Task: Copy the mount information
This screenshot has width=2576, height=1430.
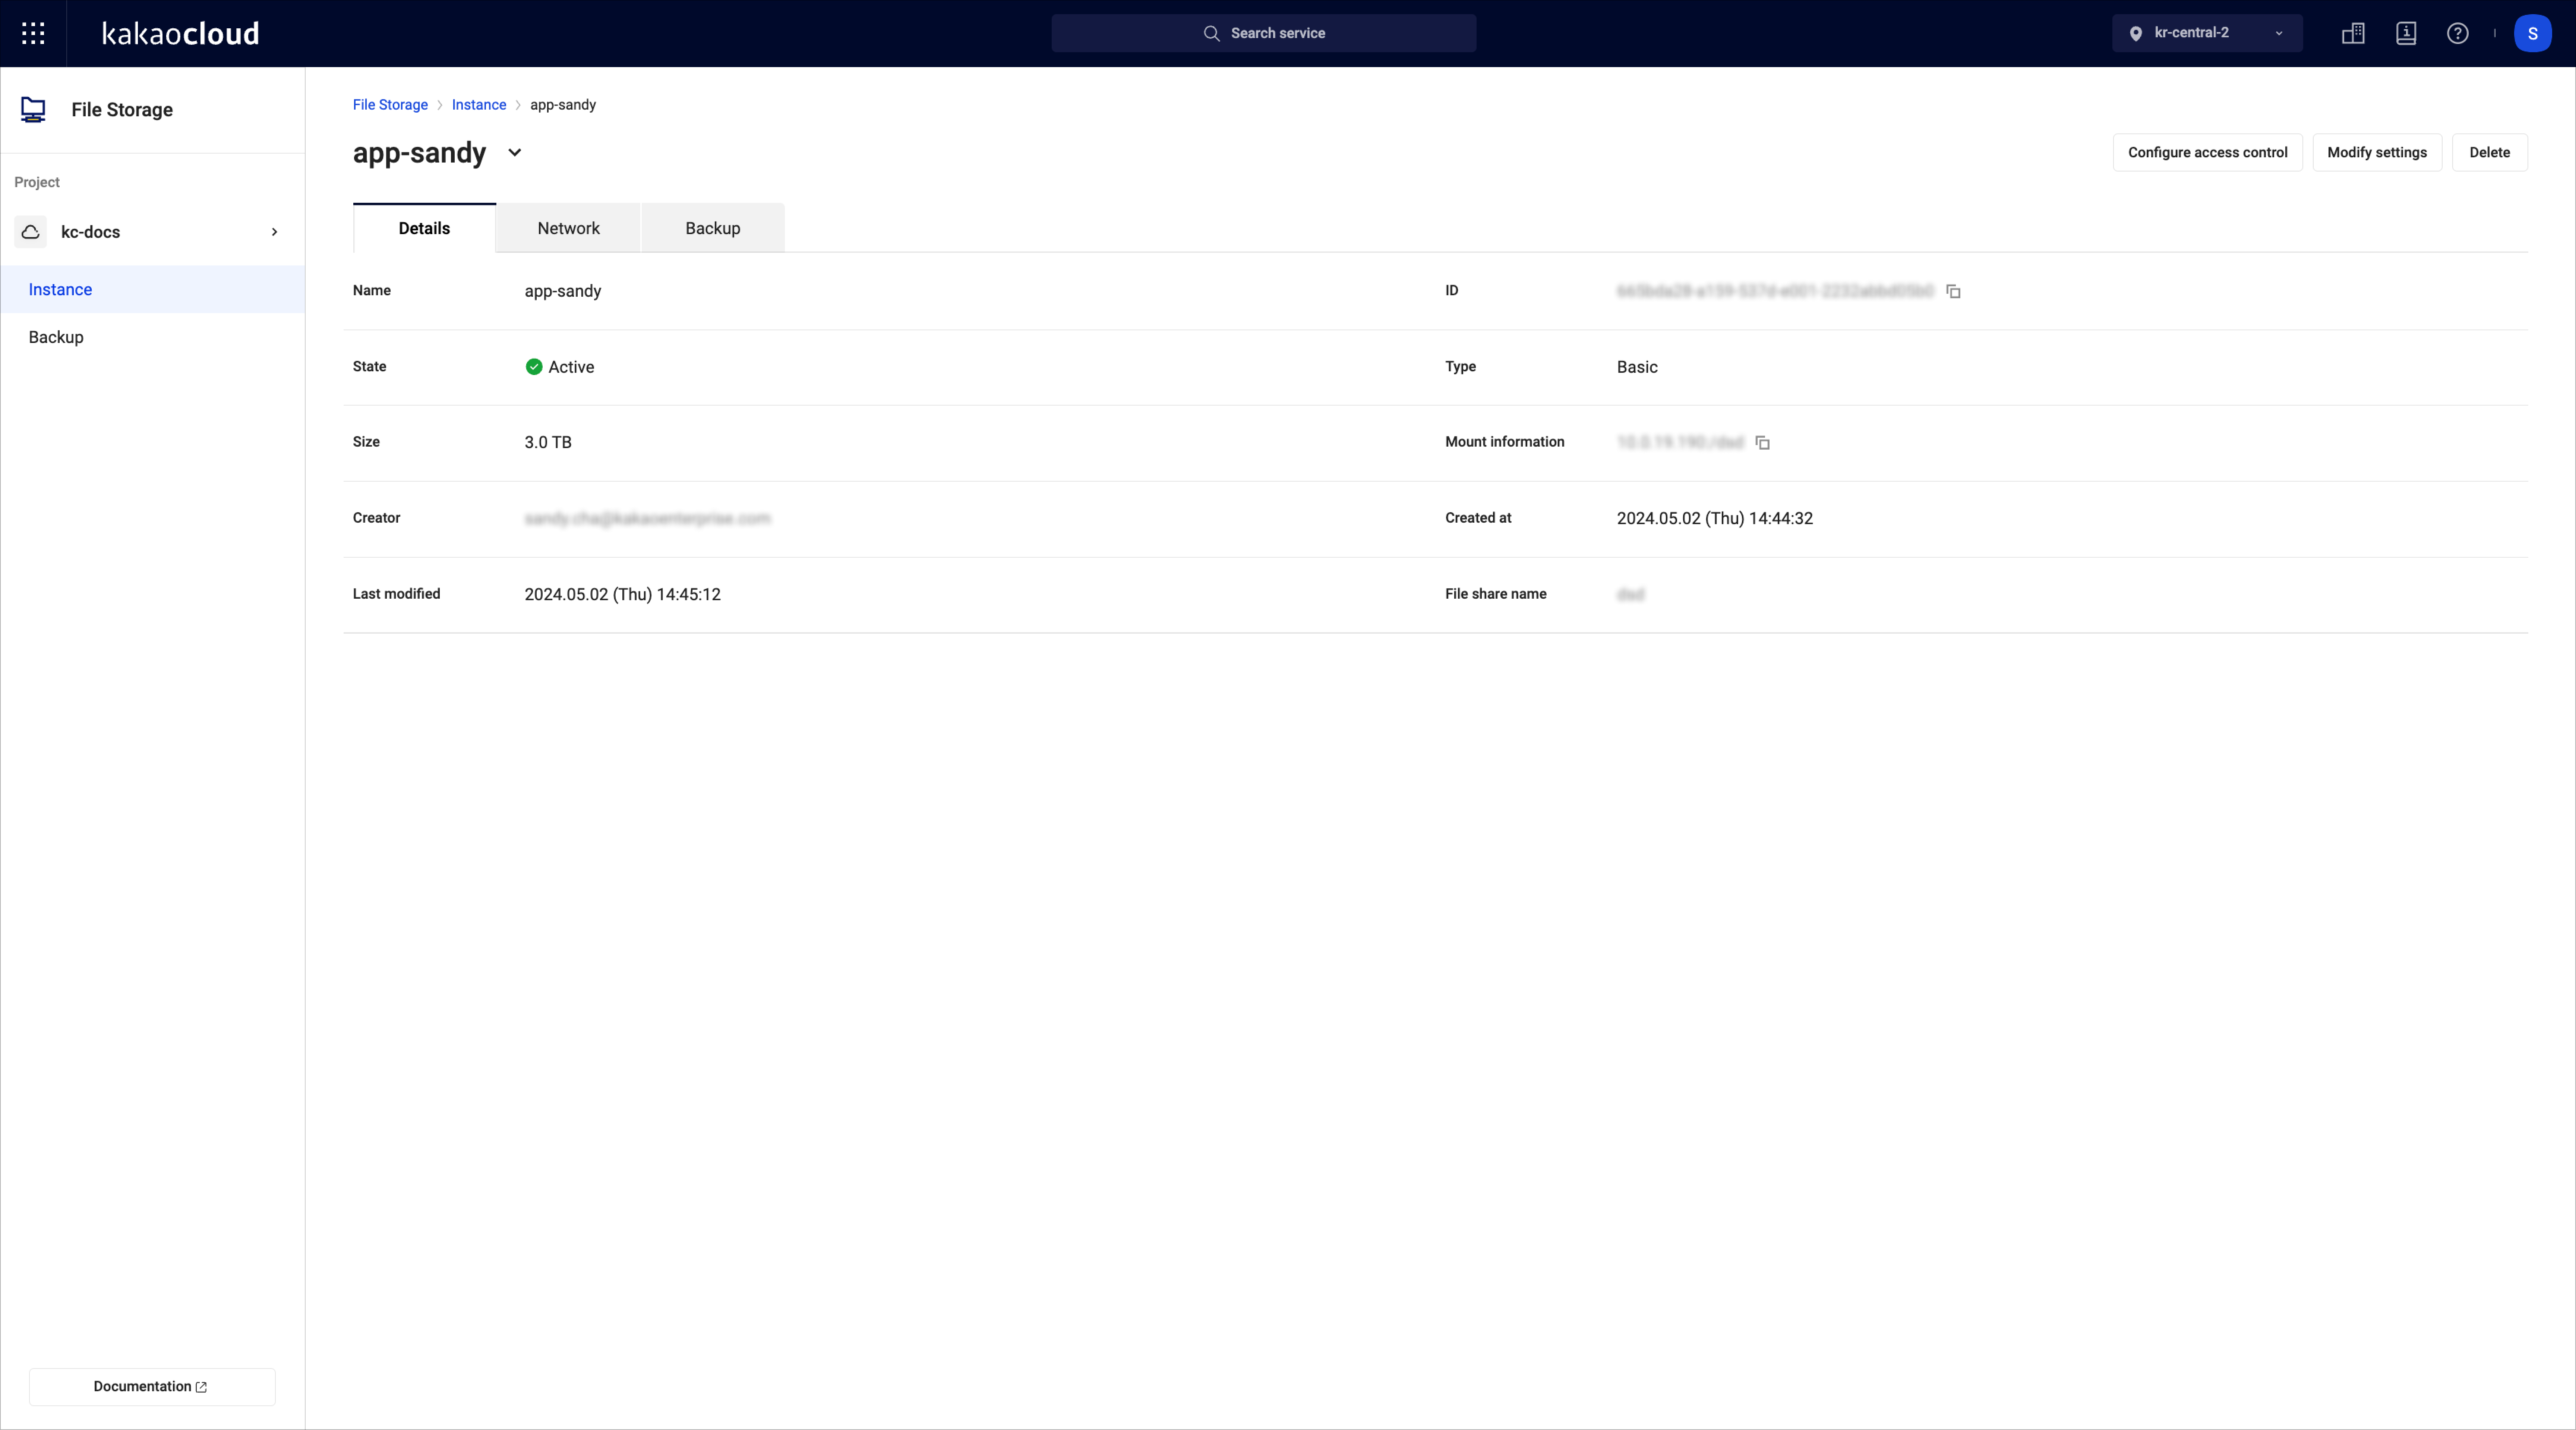Action: tap(1763, 442)
